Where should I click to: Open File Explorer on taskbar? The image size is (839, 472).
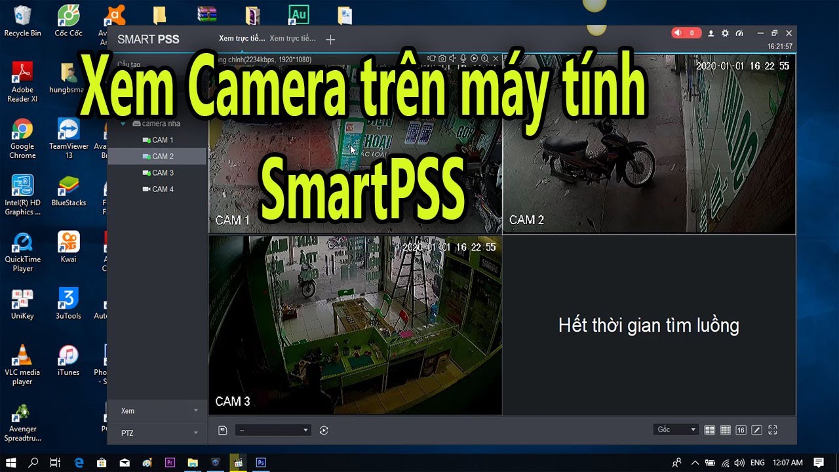click(193, 462)
